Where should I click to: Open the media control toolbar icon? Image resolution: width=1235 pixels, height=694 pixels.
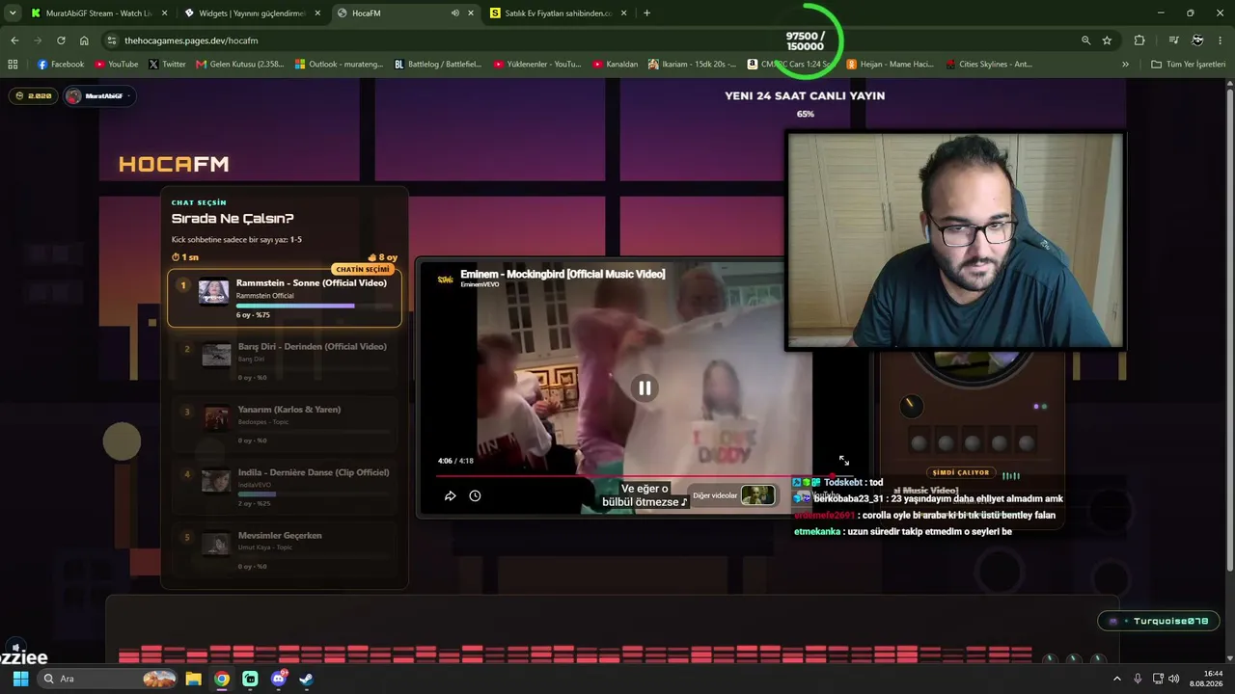point(1173,40)
